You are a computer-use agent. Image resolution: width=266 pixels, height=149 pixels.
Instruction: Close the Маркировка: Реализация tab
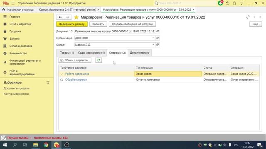point(193,10)
